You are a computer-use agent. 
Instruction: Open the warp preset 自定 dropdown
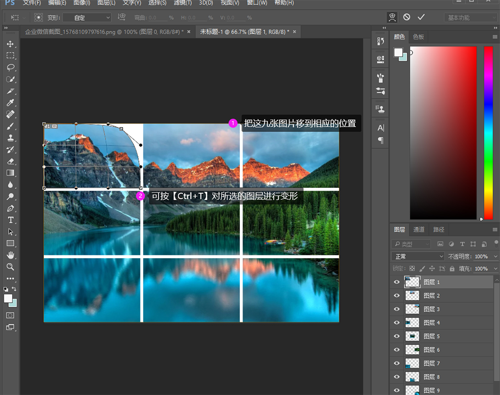87,18
